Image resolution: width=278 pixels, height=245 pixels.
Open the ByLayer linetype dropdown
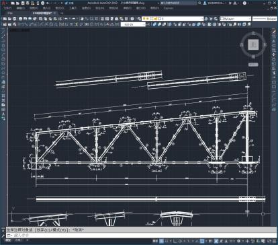(265, 19)
